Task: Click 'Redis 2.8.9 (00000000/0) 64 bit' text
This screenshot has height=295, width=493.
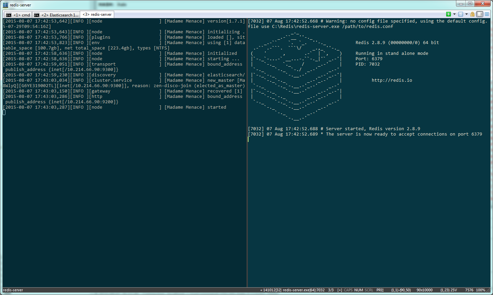Action: (x=397, y=43)
